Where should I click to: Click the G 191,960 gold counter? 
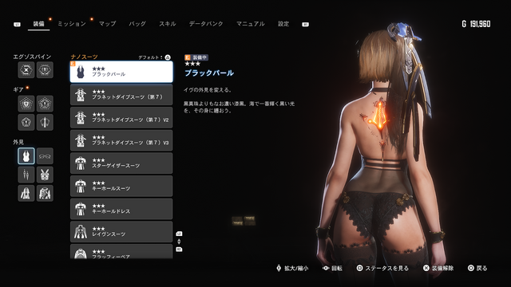pos(476,24)
